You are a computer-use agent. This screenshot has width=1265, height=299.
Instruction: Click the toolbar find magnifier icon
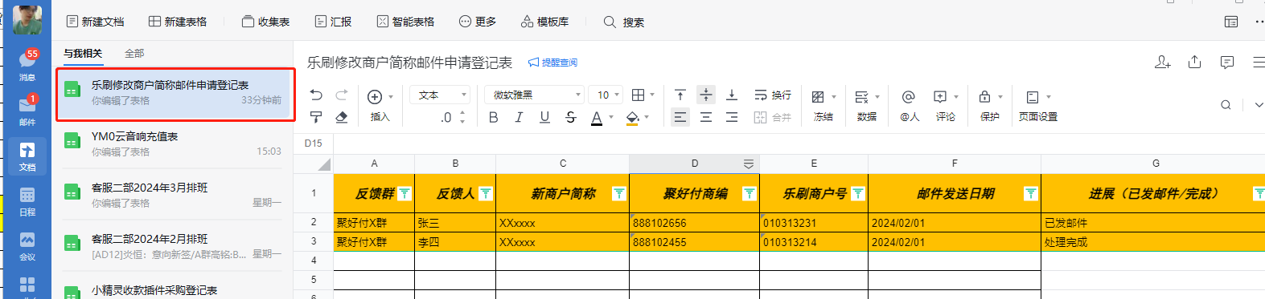pyautogui.click(x=1226, y=105)
